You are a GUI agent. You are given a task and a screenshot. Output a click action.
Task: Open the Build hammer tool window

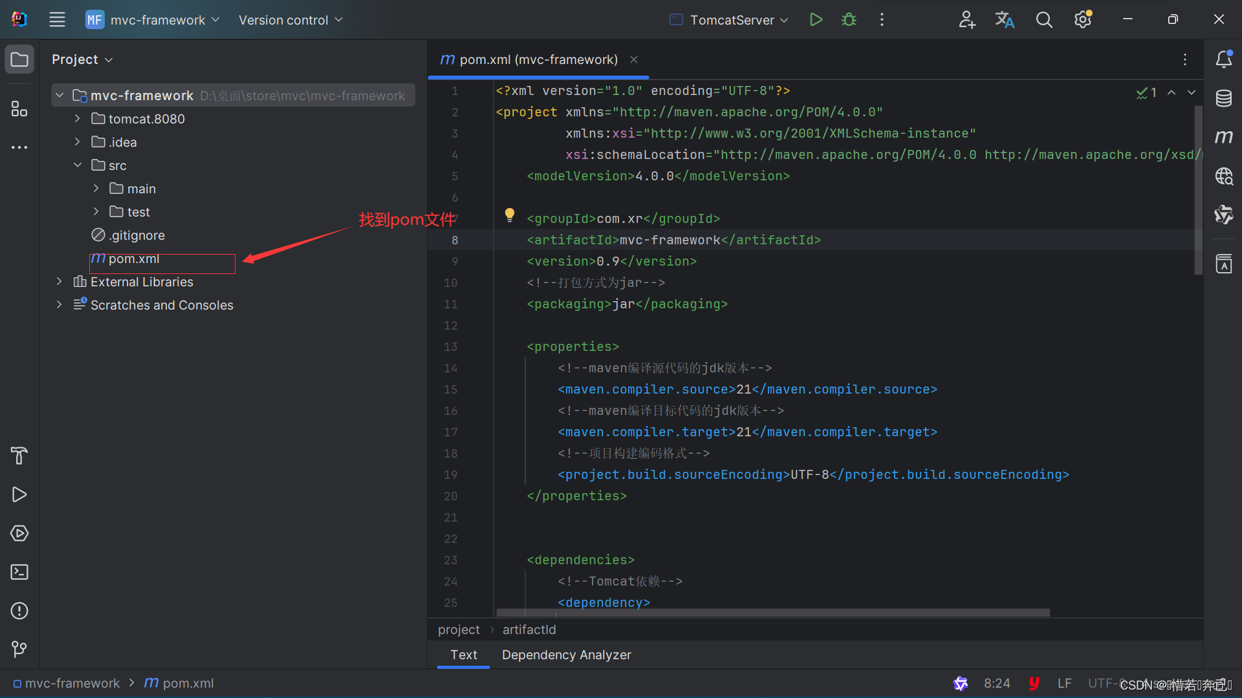tap(19, 456)
